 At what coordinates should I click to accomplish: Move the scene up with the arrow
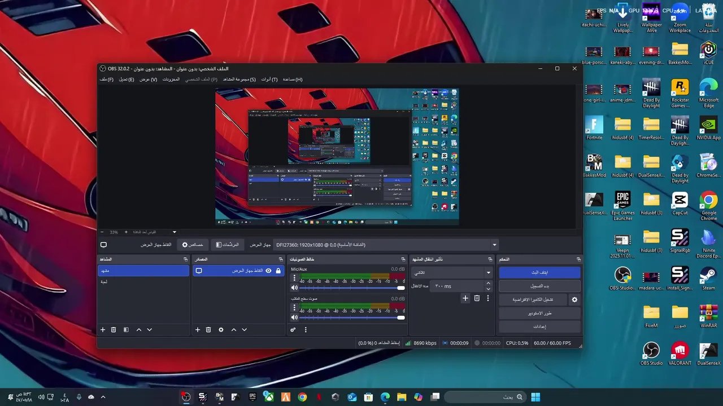(139, 330)
